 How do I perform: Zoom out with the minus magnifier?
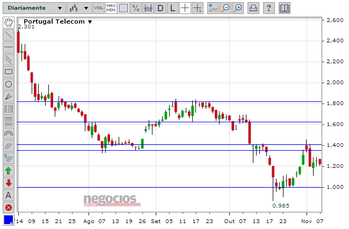[x=226, y=8]
